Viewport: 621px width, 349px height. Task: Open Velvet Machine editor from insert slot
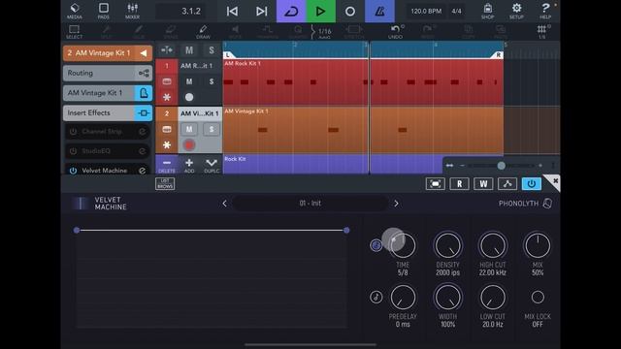(x=143, y=171)
